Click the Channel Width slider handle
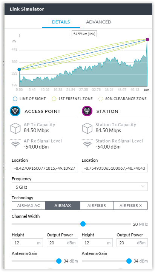 (83, 224)
